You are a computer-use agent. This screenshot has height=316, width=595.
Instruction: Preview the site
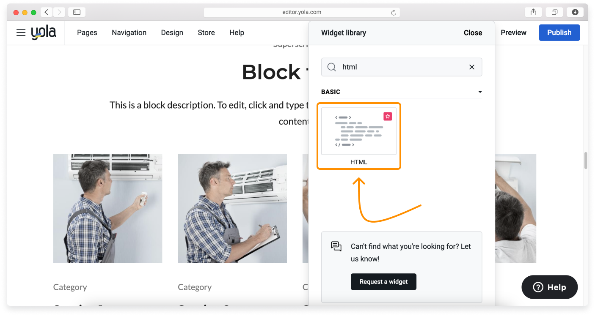[513, 33]
